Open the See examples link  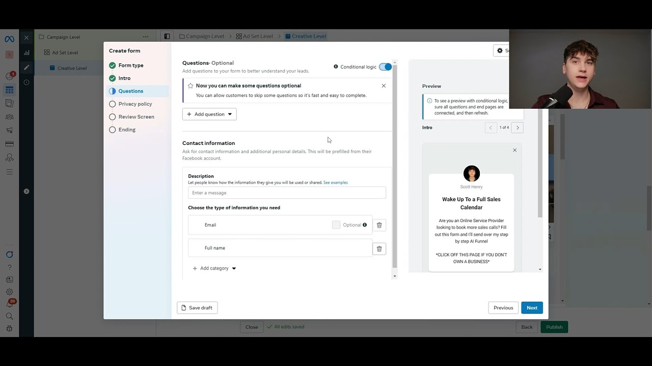[336, 182]
